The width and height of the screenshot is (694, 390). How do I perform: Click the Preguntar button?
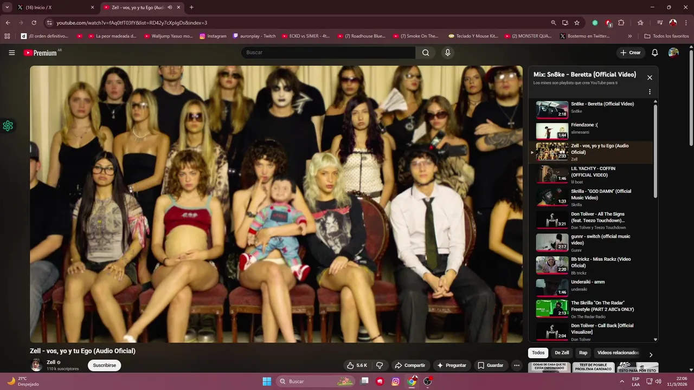pyautogui.click(x=452, y=365)
